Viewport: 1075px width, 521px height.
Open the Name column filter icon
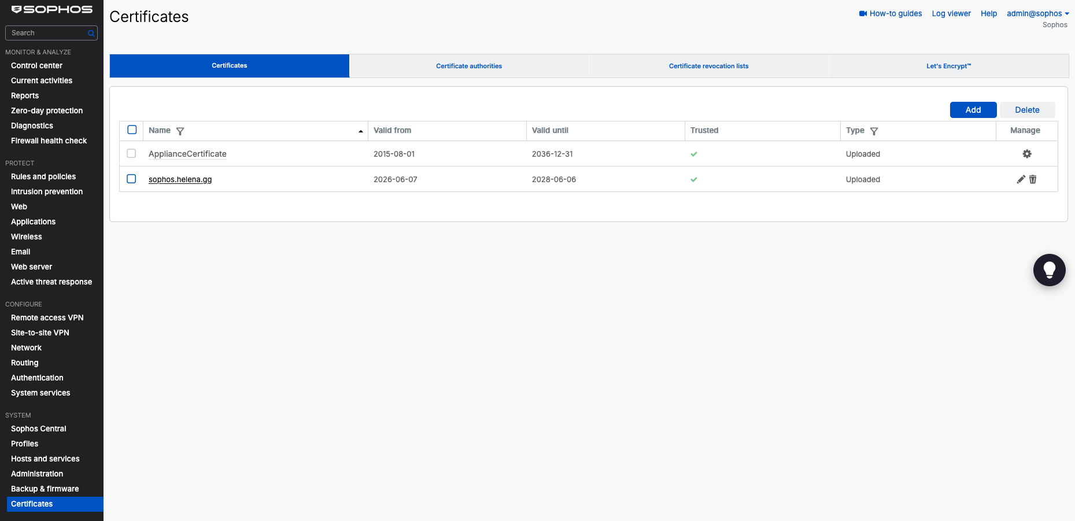coord(180,131)
